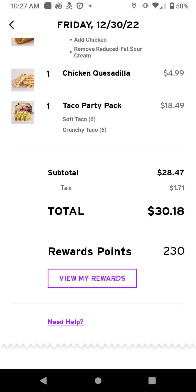The width and height of the screenshot is (196, 392).
Task: Tap the Friday 12/30/22 order date title
Action: pos(98,25)
